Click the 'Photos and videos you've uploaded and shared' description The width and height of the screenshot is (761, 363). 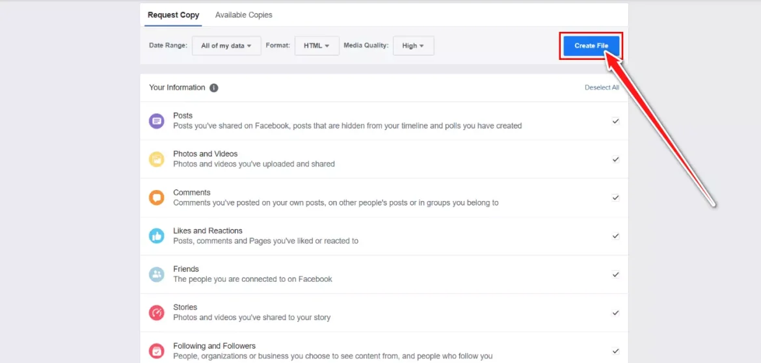(x=254, y=164)
